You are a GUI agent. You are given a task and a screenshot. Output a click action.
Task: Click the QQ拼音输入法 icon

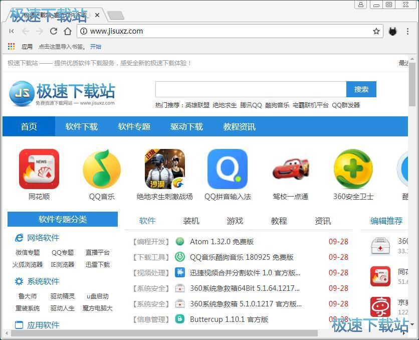(x=228, y=169)
